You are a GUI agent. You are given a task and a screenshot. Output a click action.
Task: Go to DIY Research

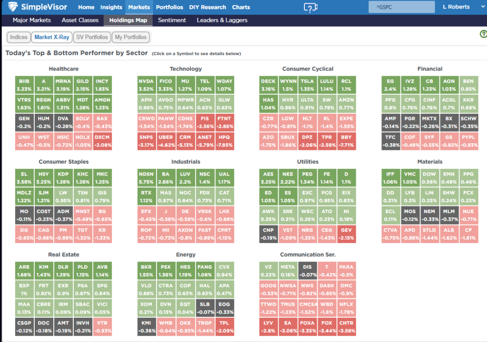coord(207,7)
